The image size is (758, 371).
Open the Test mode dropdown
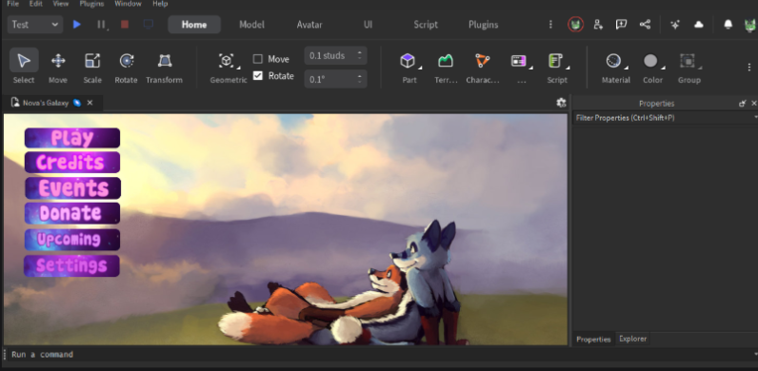pos(35,24)
